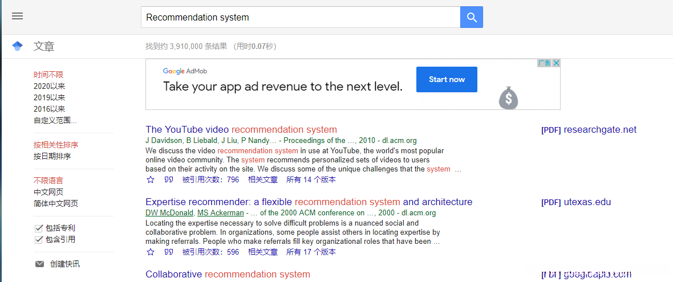Click the Google Scholar logo icon
The image size is (673, 282).
pyautogui.click(x=17, y=46)
